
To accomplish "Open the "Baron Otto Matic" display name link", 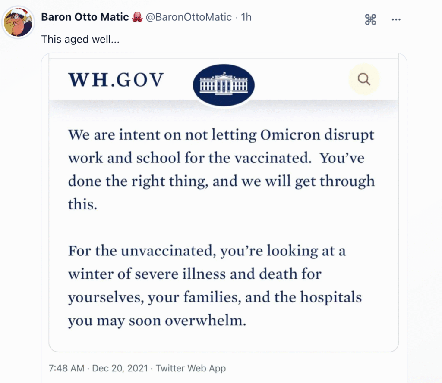I will 85,17.
